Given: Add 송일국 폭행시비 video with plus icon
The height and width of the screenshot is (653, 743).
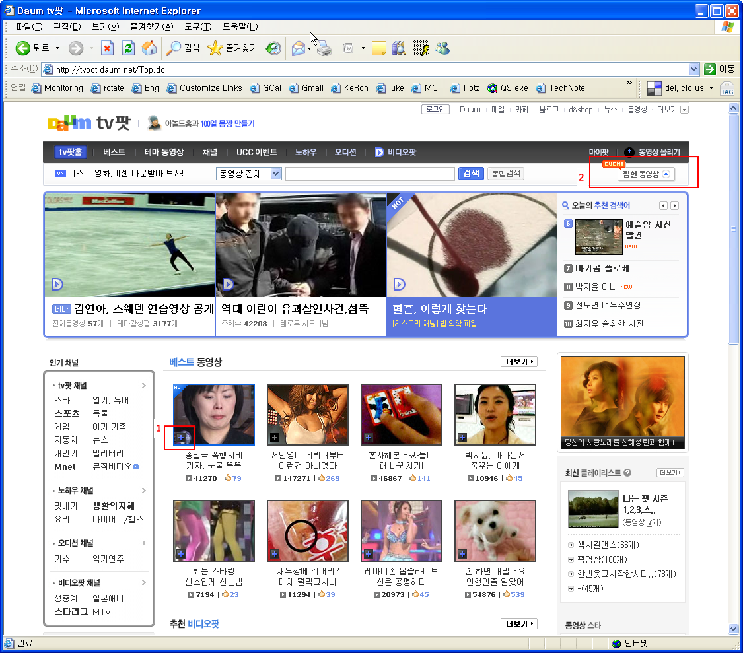Looking at the screenshot, I should tap(181, 437).
